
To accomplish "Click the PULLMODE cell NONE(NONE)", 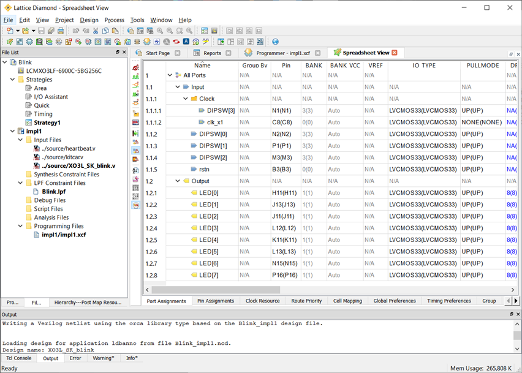I will pos(482,122).
